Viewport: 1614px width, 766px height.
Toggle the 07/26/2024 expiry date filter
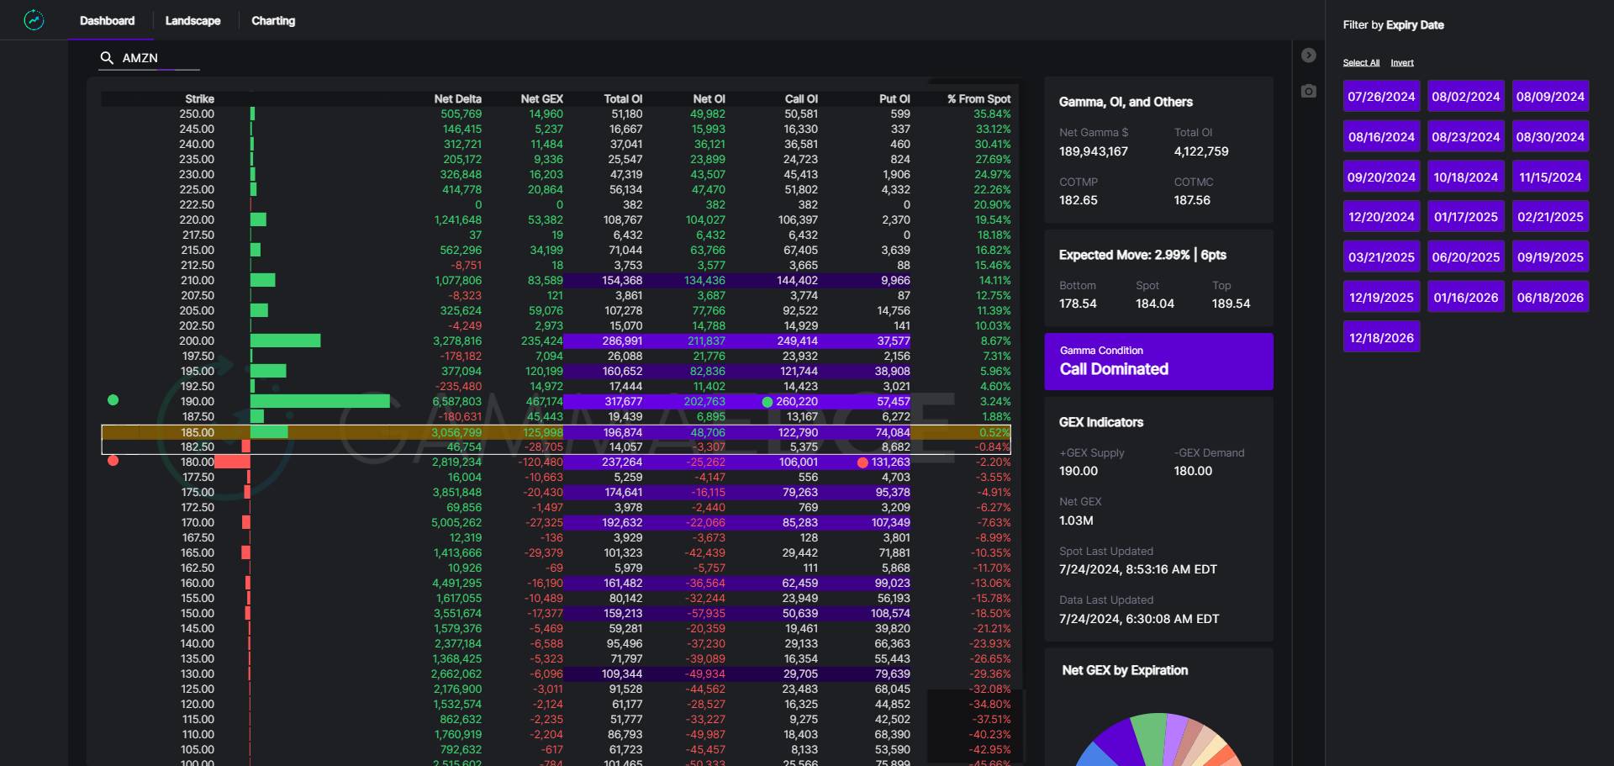[1381, 97]
